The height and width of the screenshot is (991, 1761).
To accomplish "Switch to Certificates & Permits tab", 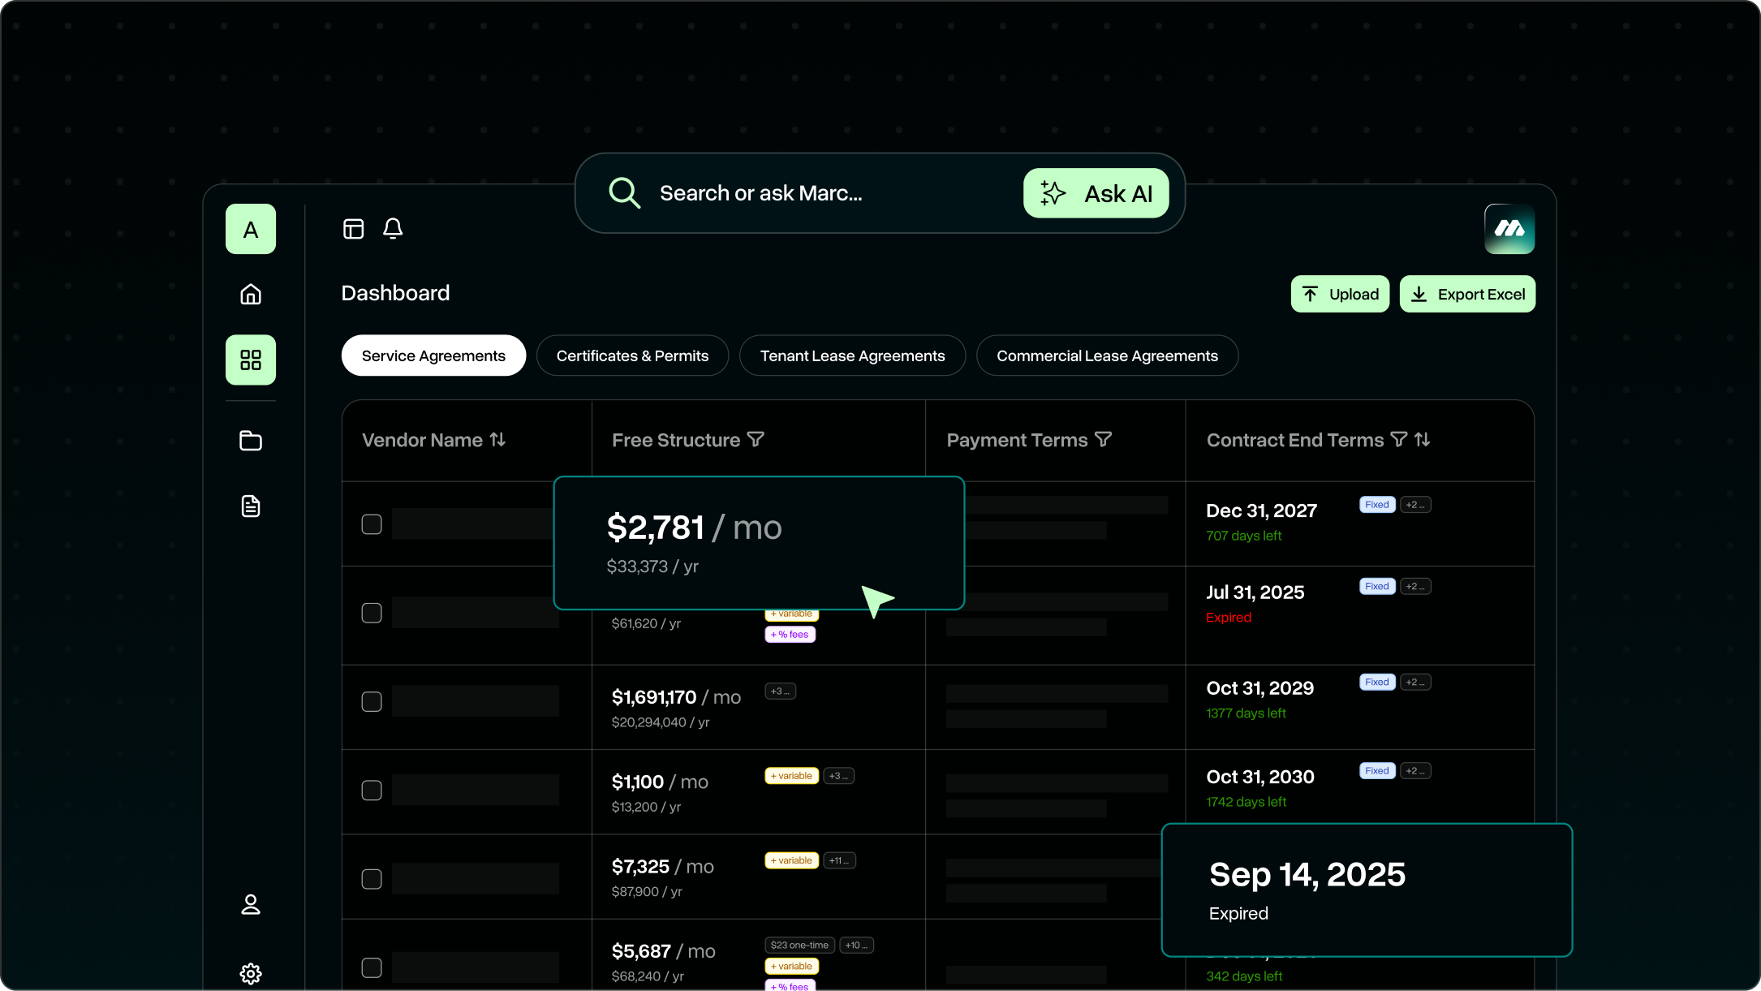I will 632,355.
